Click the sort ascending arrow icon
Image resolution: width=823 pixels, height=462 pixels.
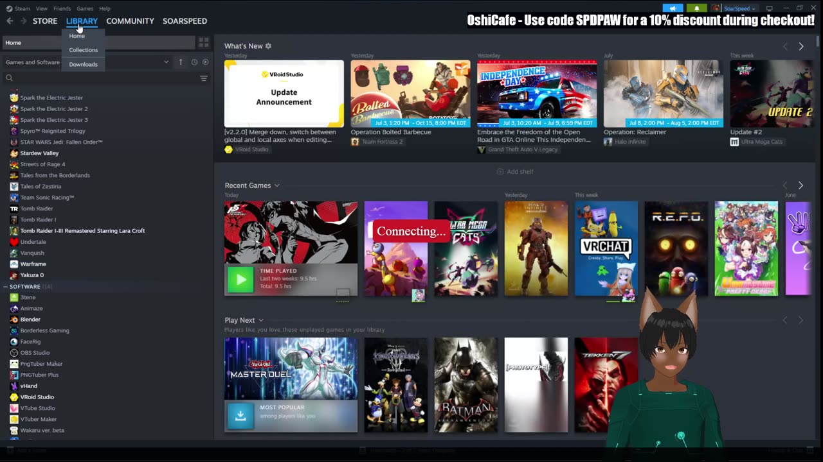[181, 62]
